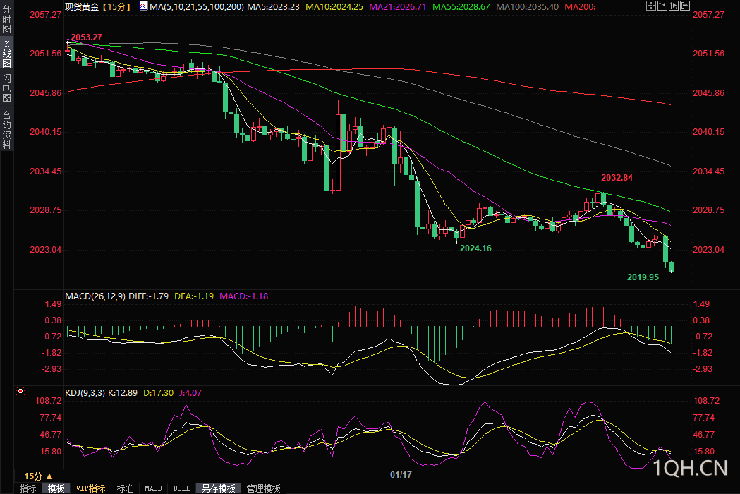The height and width of the screenshot is (494, 740).
Task: Open 管理模板 to manage templates
Action: coord(263,488)
